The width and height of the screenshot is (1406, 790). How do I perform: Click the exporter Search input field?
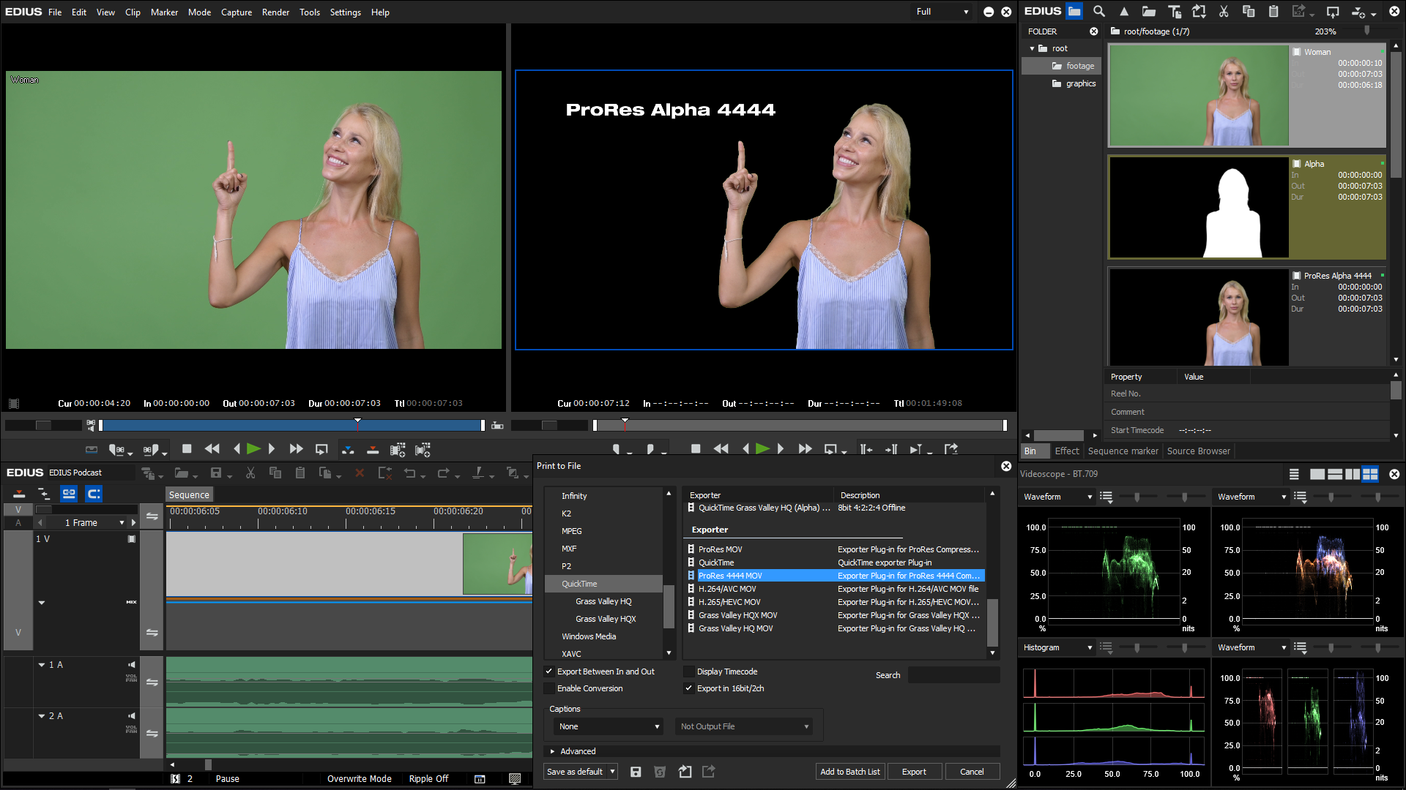coord(953,675)
